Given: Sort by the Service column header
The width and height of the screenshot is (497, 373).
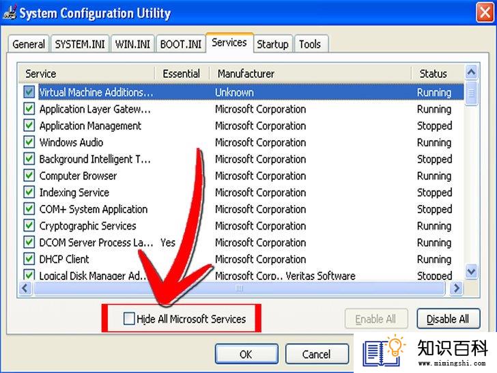Looking at the screenshot, I should (86, 74).
